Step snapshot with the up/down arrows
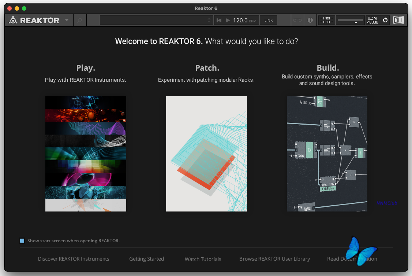 [x=209, y=20]
